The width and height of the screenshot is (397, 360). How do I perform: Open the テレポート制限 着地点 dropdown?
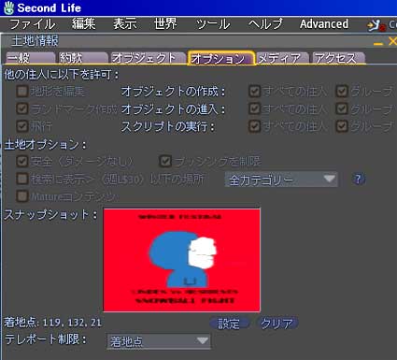click(x=159, y=341)
